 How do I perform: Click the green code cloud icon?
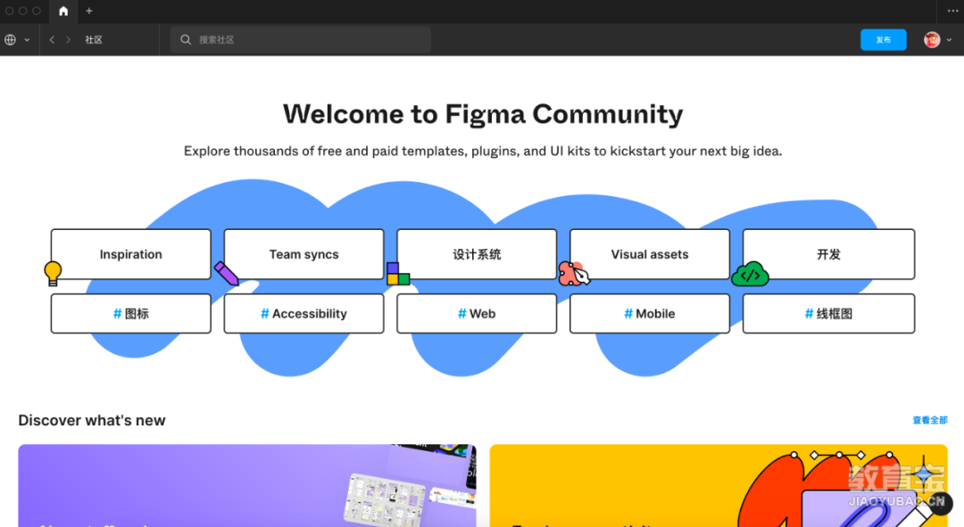coord(750,274)
